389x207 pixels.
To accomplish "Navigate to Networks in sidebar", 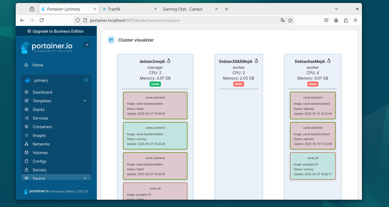I will click(41, 144).
